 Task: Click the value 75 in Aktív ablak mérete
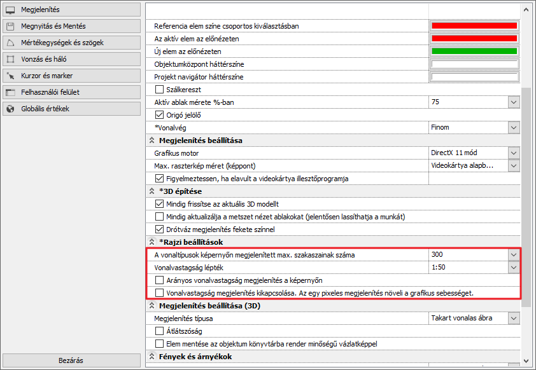(x=469, y=102)
